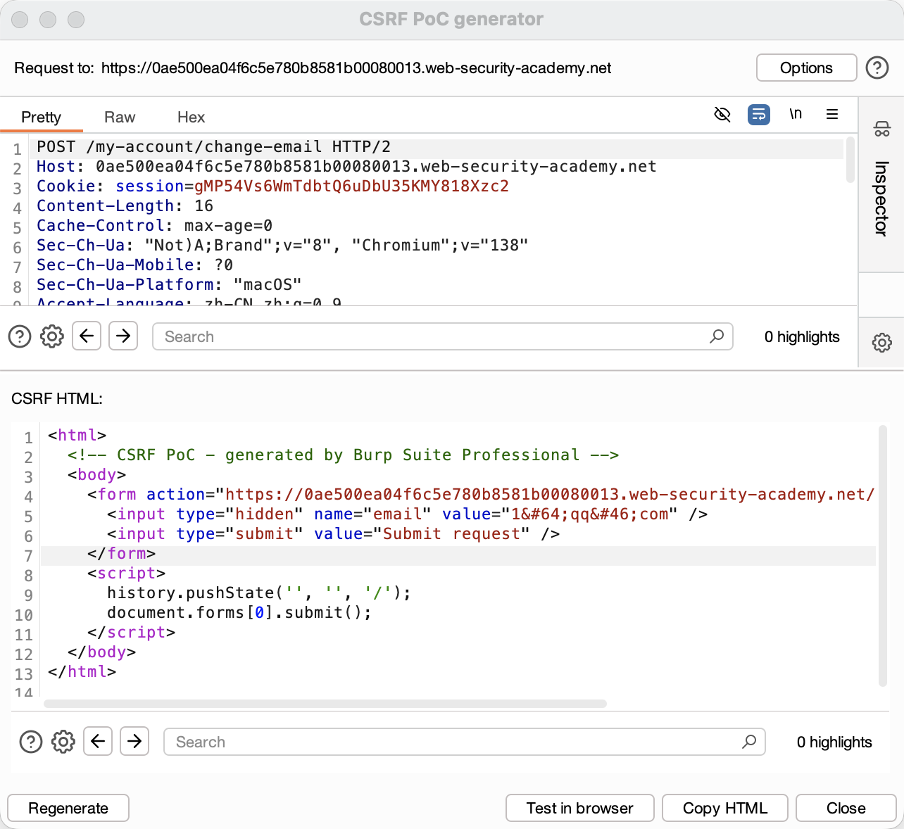Open CSRF HTML search help icon

31,742
